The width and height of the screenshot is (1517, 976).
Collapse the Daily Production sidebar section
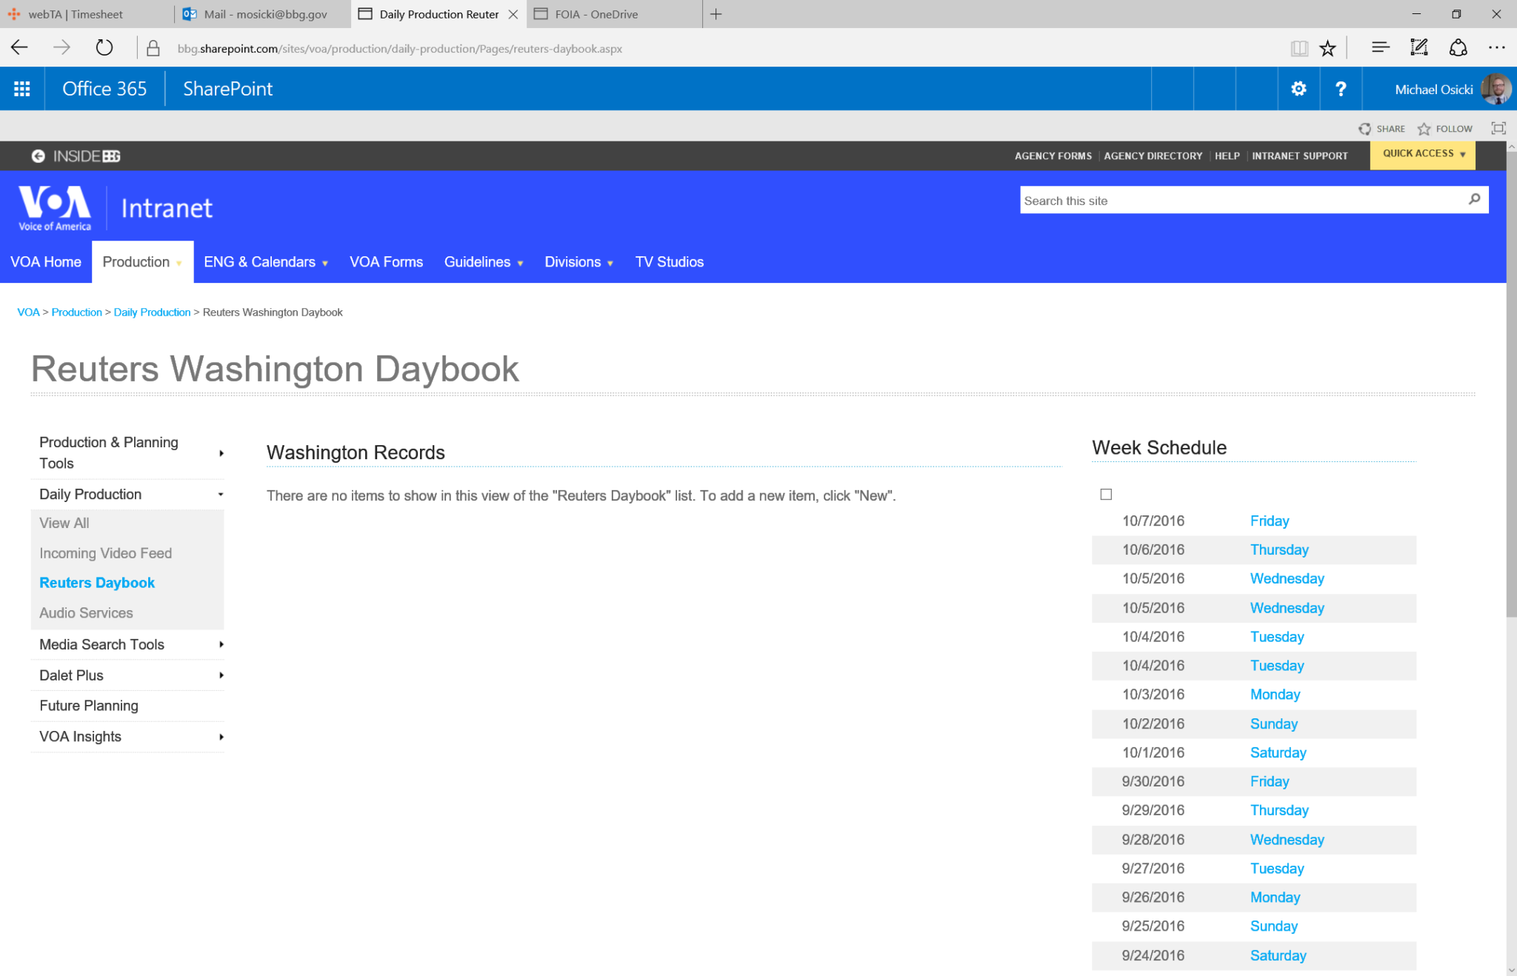click(221, 494)
